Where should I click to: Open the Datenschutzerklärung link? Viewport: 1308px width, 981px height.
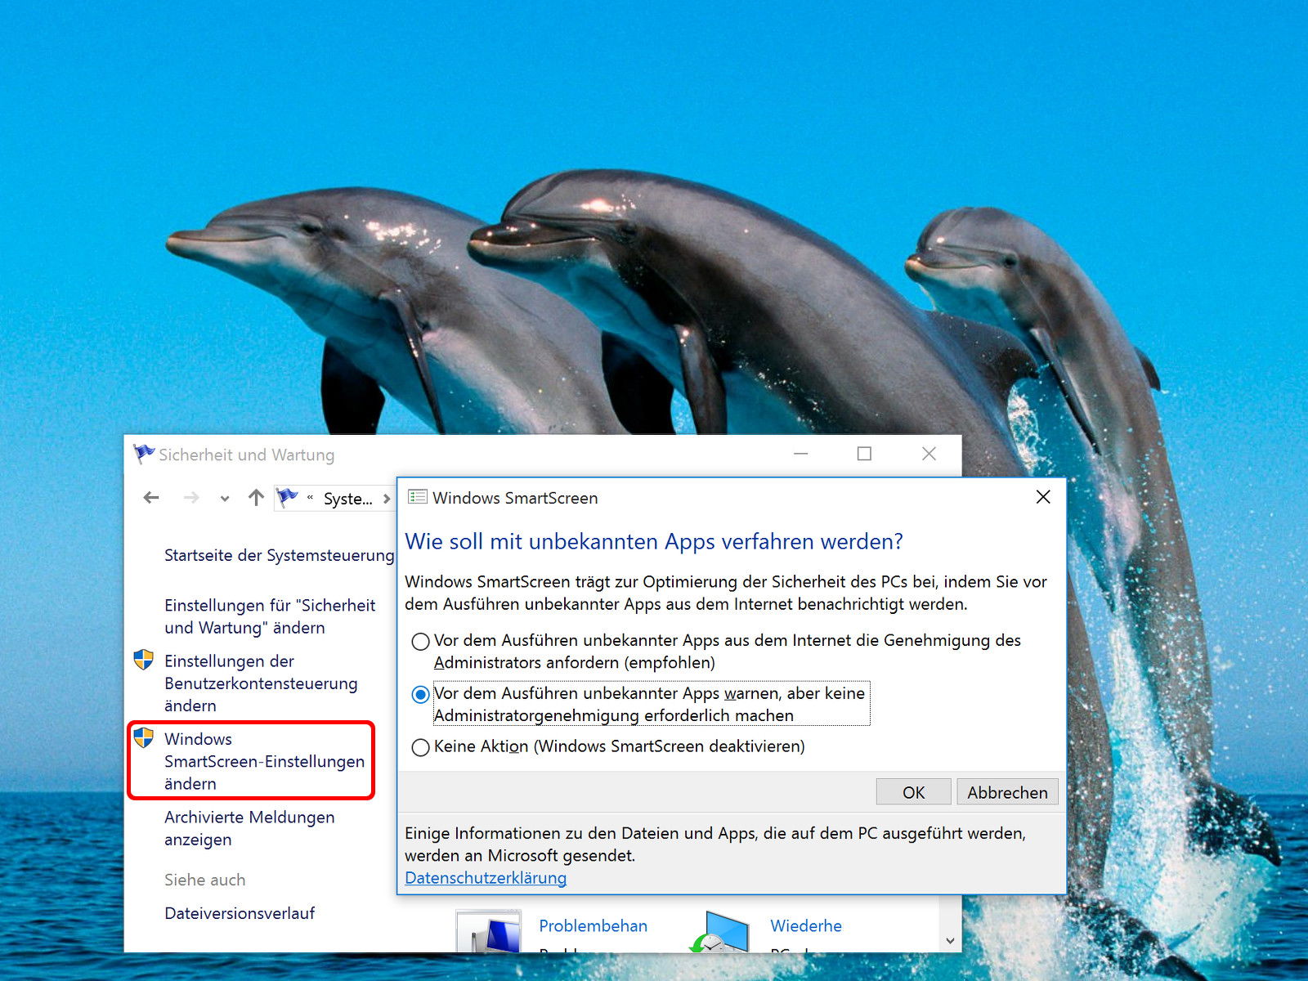pyautogui.click(x=486, y=877)
